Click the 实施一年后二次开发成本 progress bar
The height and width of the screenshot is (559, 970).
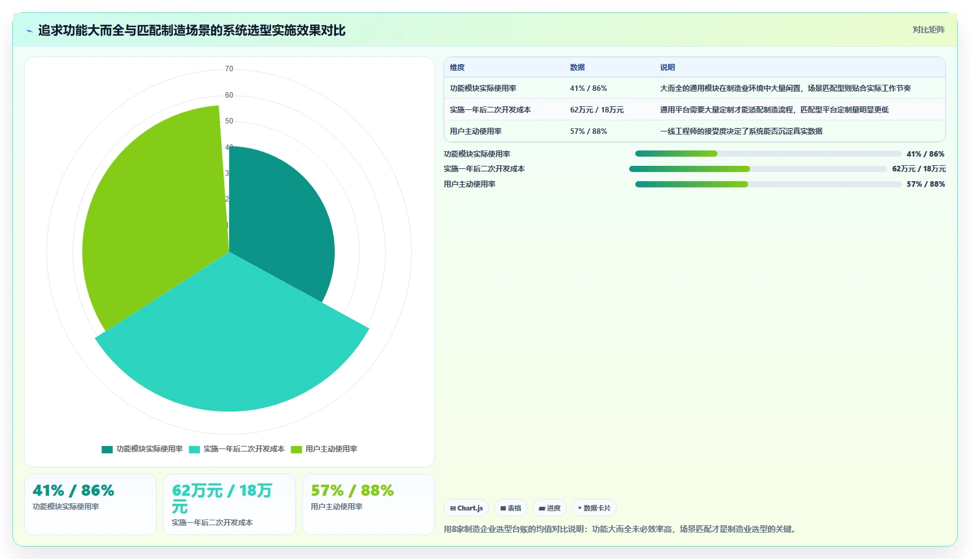757,169
